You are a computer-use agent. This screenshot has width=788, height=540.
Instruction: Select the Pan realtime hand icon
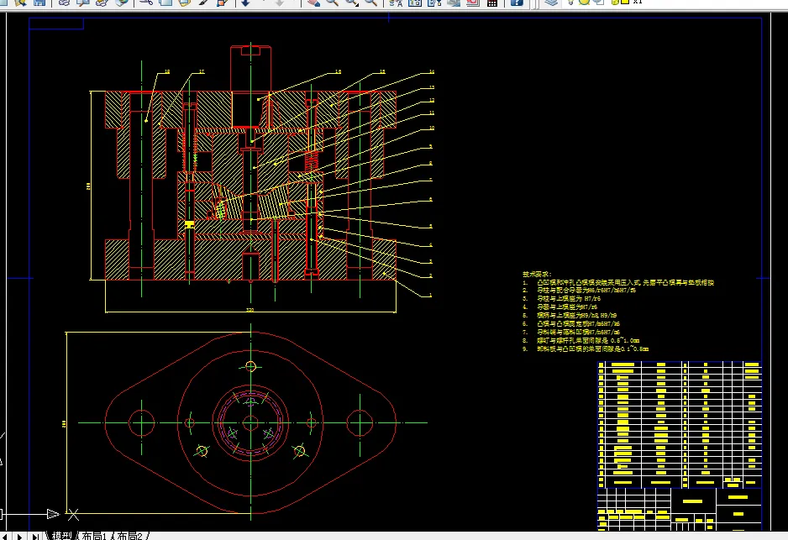click(x=313, y=3)
